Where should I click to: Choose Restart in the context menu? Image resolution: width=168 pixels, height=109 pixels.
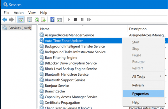click(138, 68)
